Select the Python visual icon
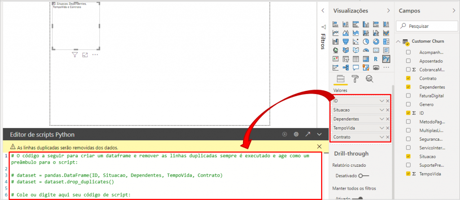460x200 pixels. click(x=386, y=59)
